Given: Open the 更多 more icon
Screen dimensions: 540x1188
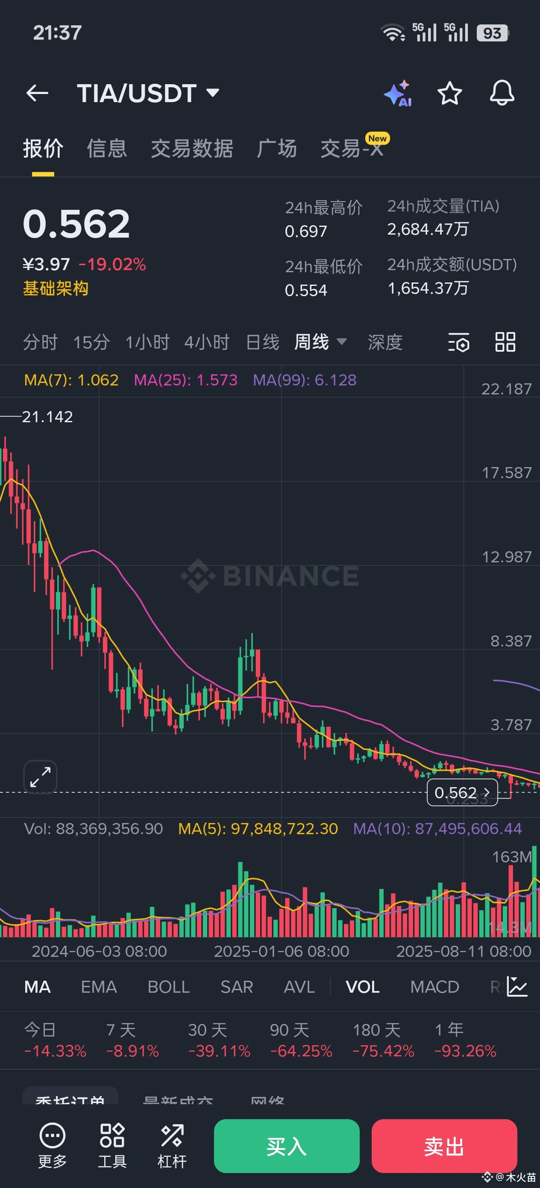Looking at the screenshot, I should tap(52, 1146).
